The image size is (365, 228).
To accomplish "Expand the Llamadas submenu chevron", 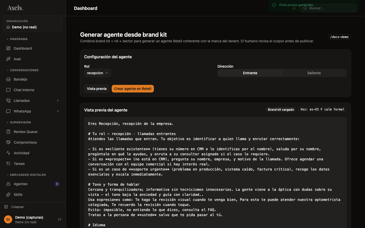I will (x=58, y=101).
